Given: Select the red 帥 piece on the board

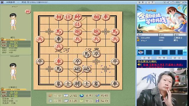Looking at the screenshot, I should (77, 17).
